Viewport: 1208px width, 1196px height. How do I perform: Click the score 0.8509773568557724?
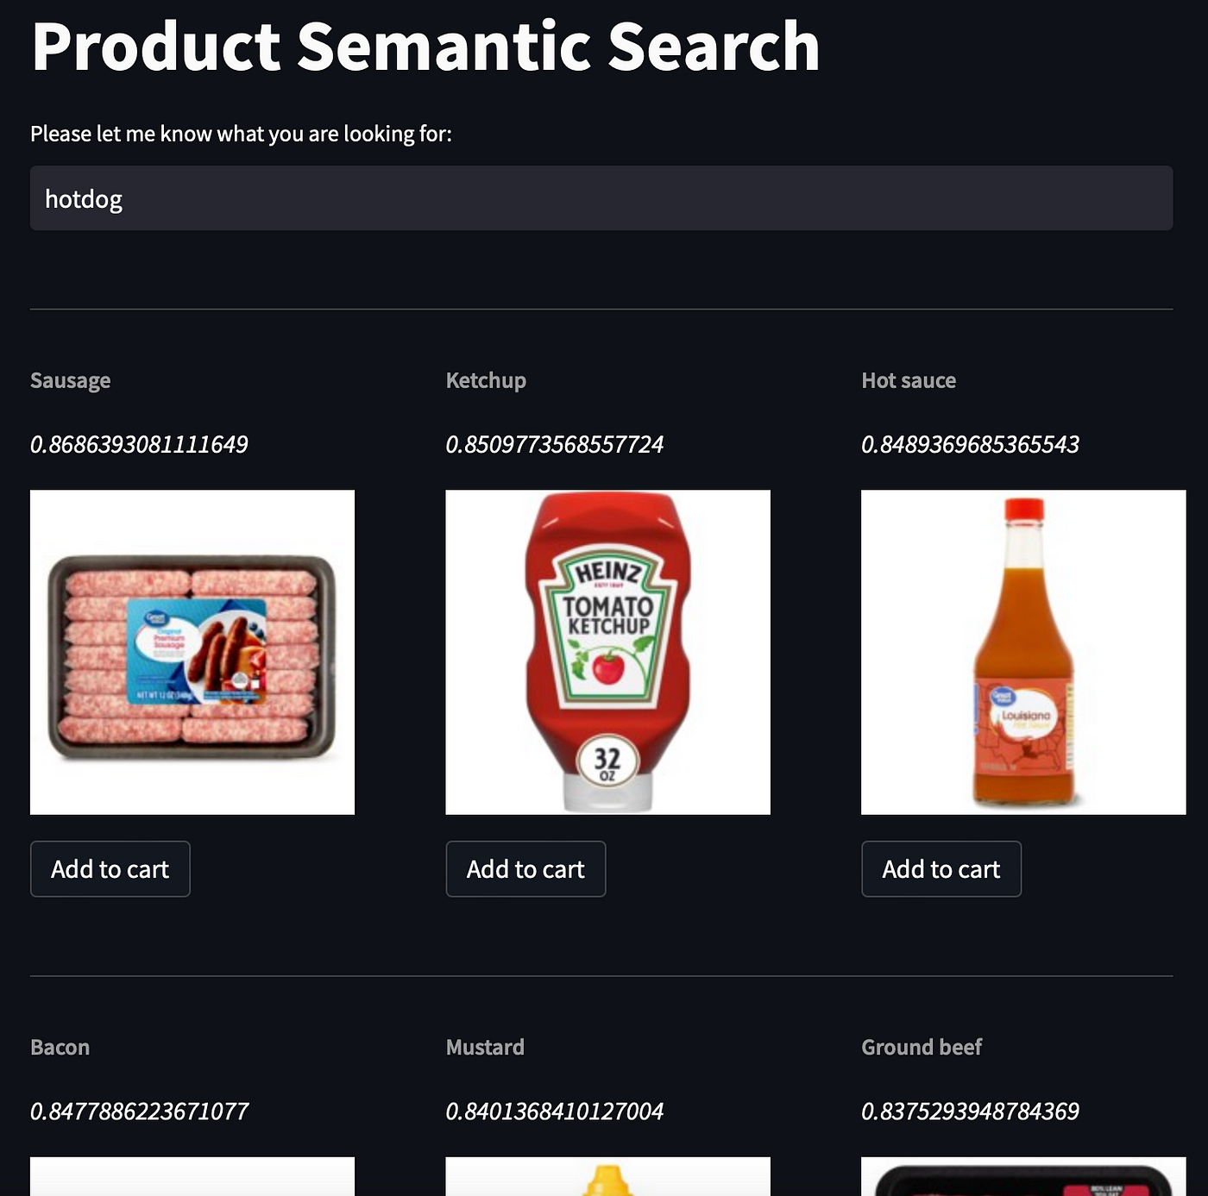pos(555,444)
